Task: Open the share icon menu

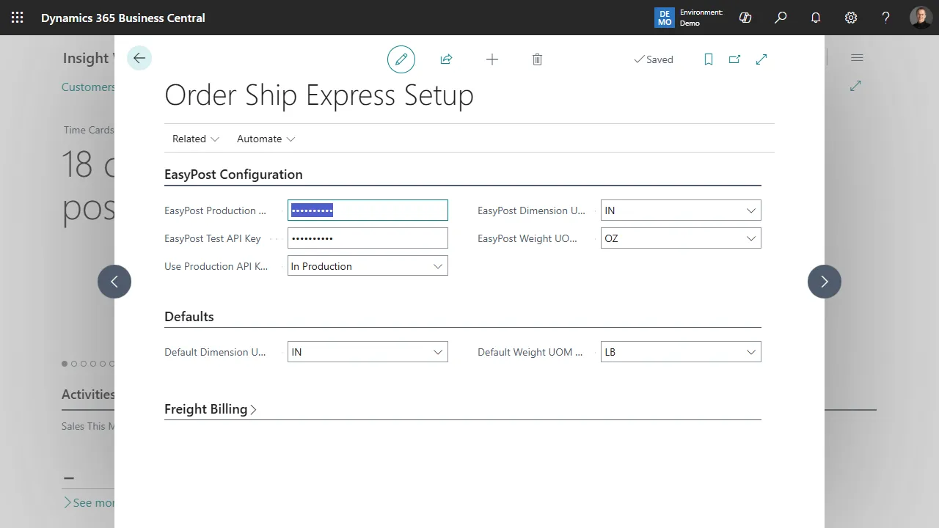Action: pyautogui.click(x=446, y=59)
